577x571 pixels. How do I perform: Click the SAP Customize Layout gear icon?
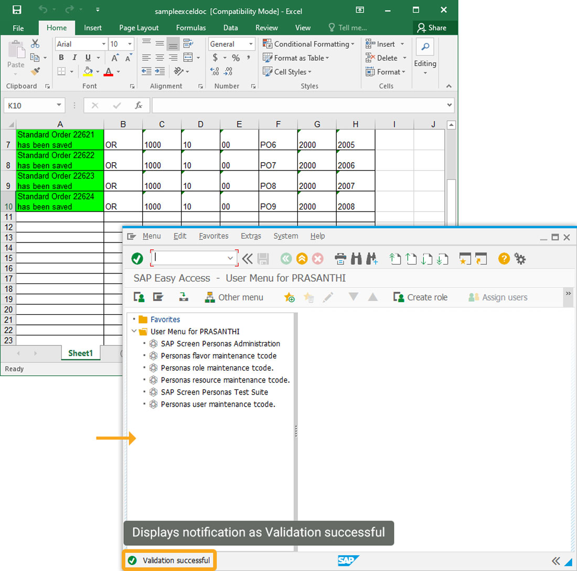tap(520, 258)
